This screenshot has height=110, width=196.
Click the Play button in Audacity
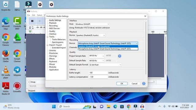(40, 21)
